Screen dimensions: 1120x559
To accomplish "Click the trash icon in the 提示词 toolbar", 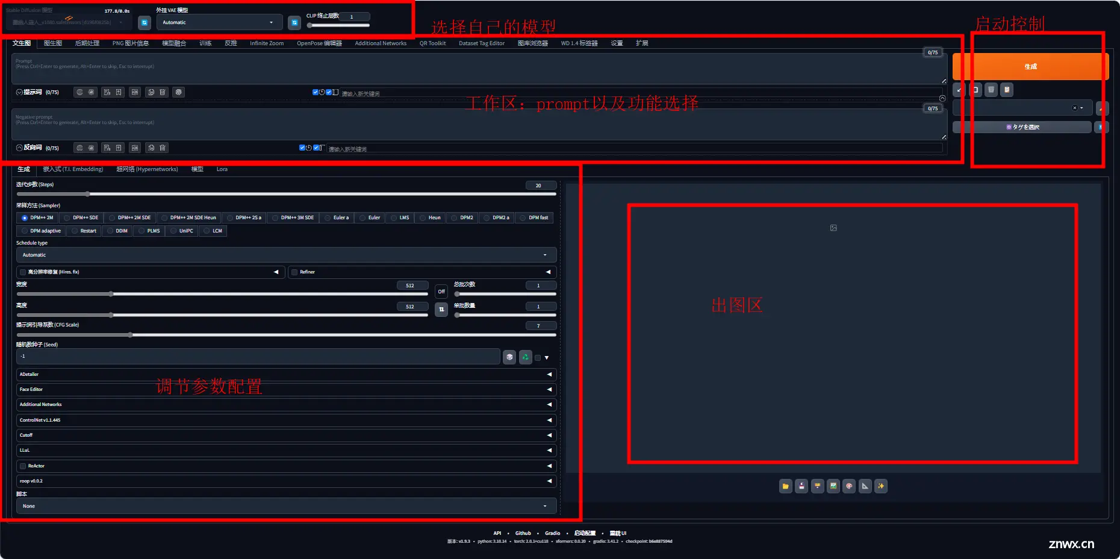I will (163, 92).
